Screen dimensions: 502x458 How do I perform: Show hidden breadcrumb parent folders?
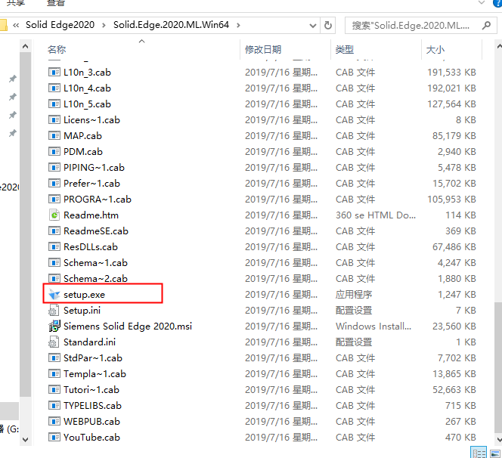[x=16, y=25]
